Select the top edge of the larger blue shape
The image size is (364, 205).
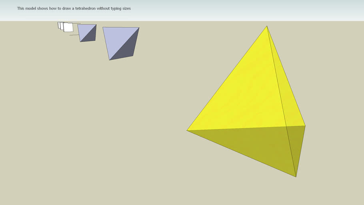point(121,27)
